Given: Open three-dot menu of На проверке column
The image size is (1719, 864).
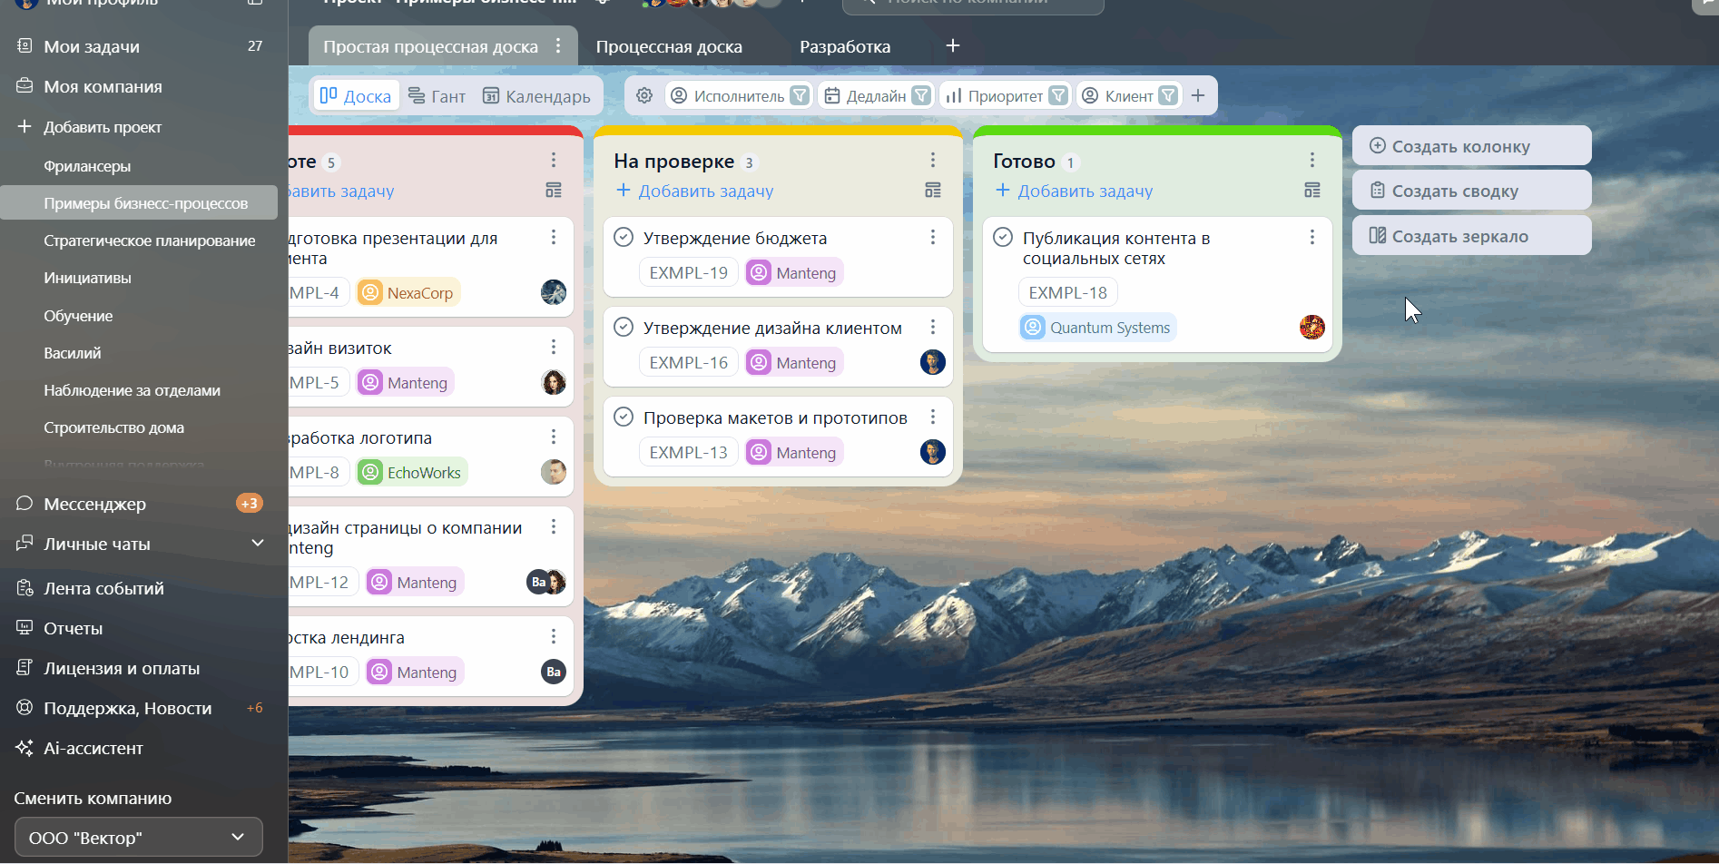Looking at the screenshot, I should pos(932,161).
